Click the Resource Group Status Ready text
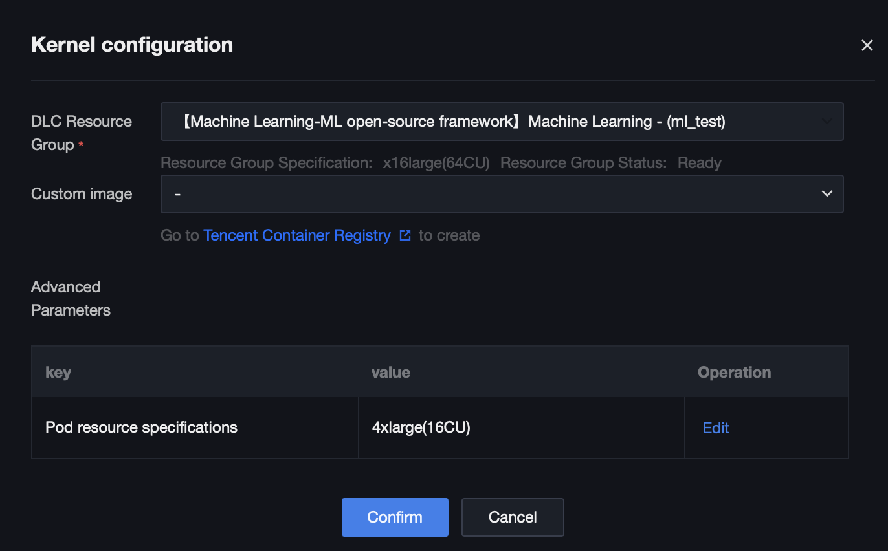 (x=699, y=163)
